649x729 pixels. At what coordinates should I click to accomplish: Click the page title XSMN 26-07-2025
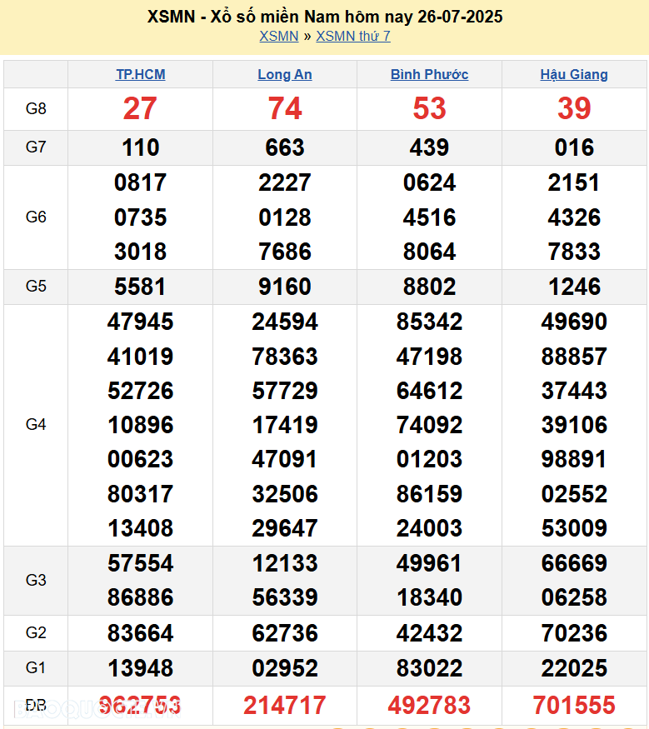(x=324, y=17)
